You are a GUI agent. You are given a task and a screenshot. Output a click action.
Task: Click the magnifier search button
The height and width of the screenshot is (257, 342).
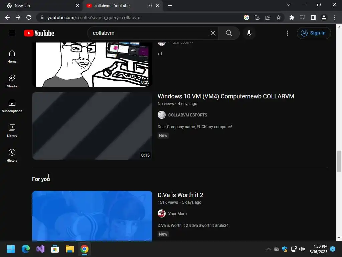click(229, 33)
